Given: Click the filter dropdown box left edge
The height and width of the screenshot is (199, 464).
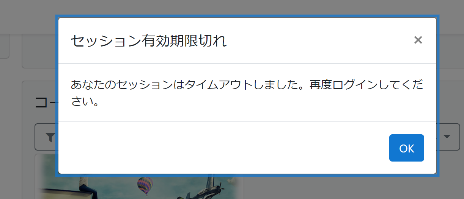Looking at the screenshot, I should coord(45,137).
